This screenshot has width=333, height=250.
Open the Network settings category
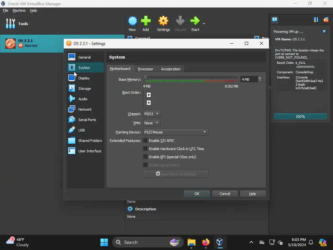[86, 109]
